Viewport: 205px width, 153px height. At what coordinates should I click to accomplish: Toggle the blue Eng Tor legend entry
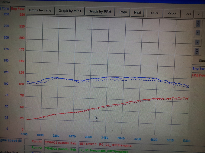(199, 69)
